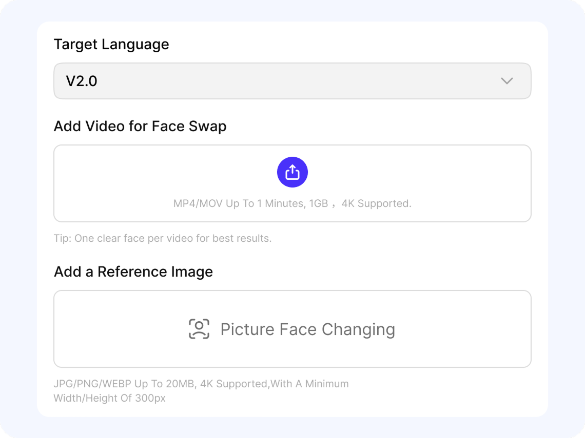Click the Target Language heading
Viewport: 585px width, 438px height.
point(112,45)
